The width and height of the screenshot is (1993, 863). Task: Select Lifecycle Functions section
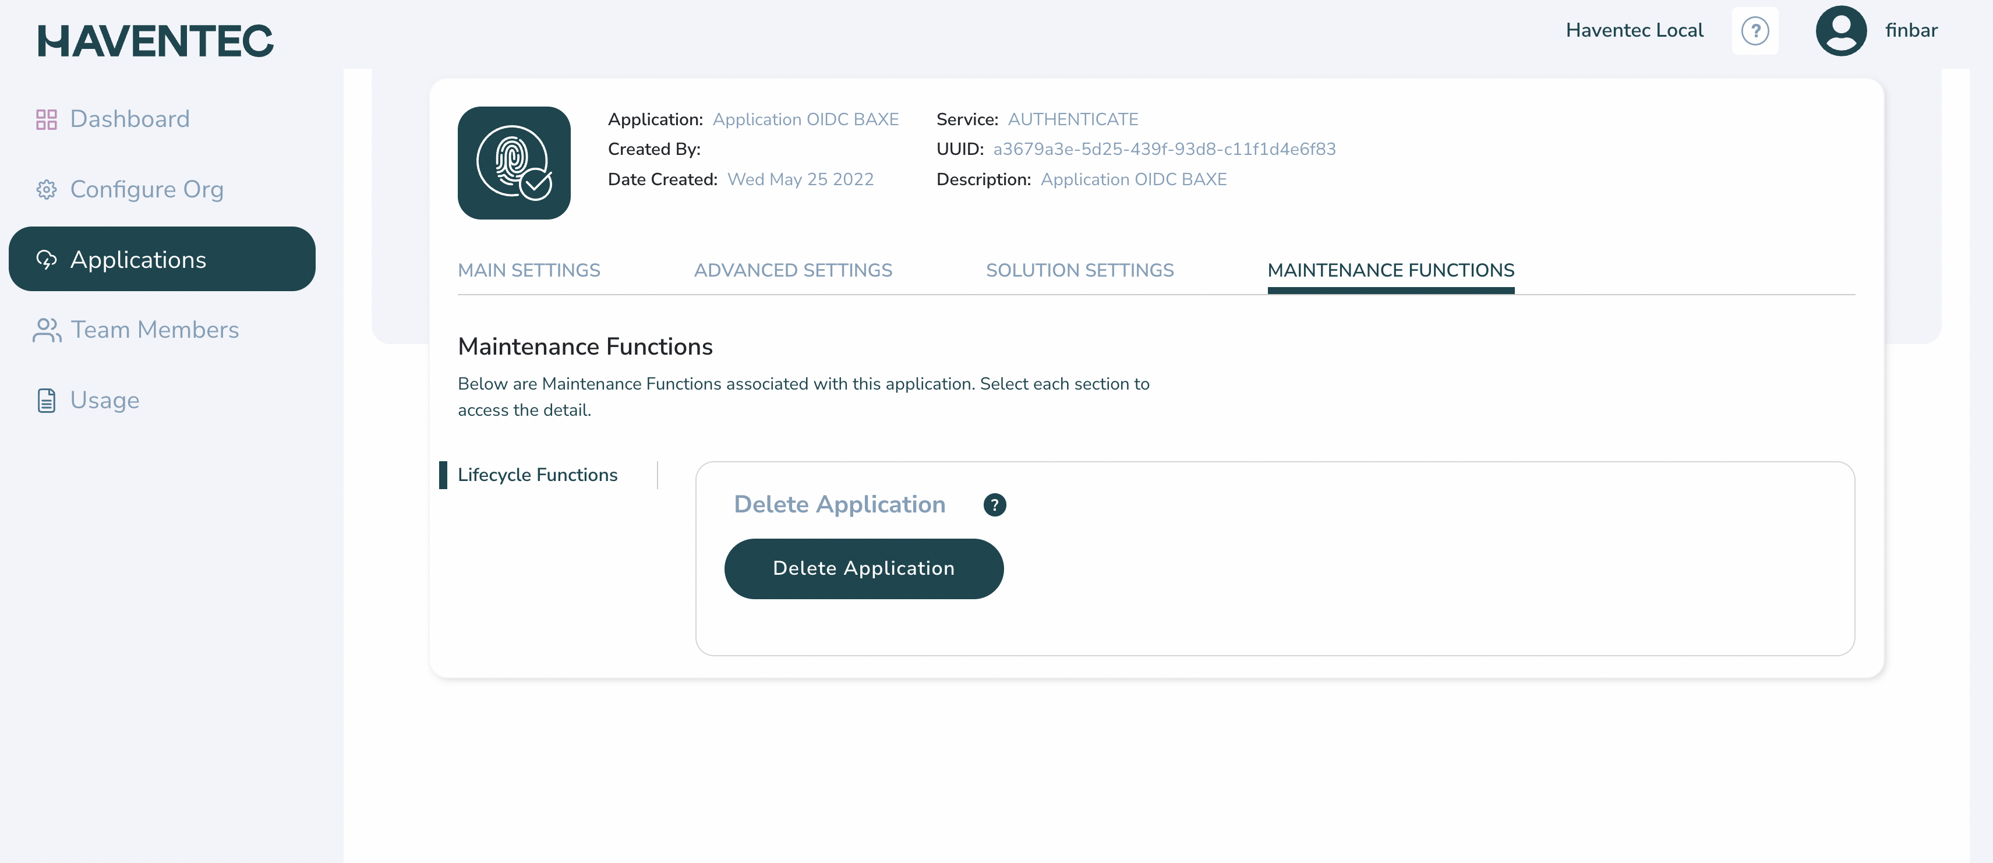click(x=538, y=475)
